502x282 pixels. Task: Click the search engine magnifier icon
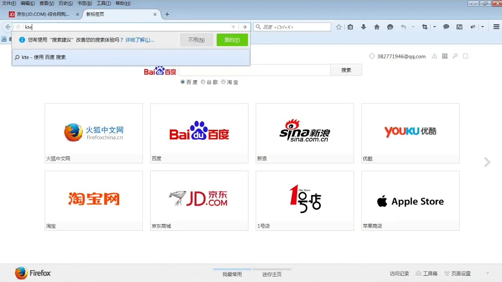258,27
